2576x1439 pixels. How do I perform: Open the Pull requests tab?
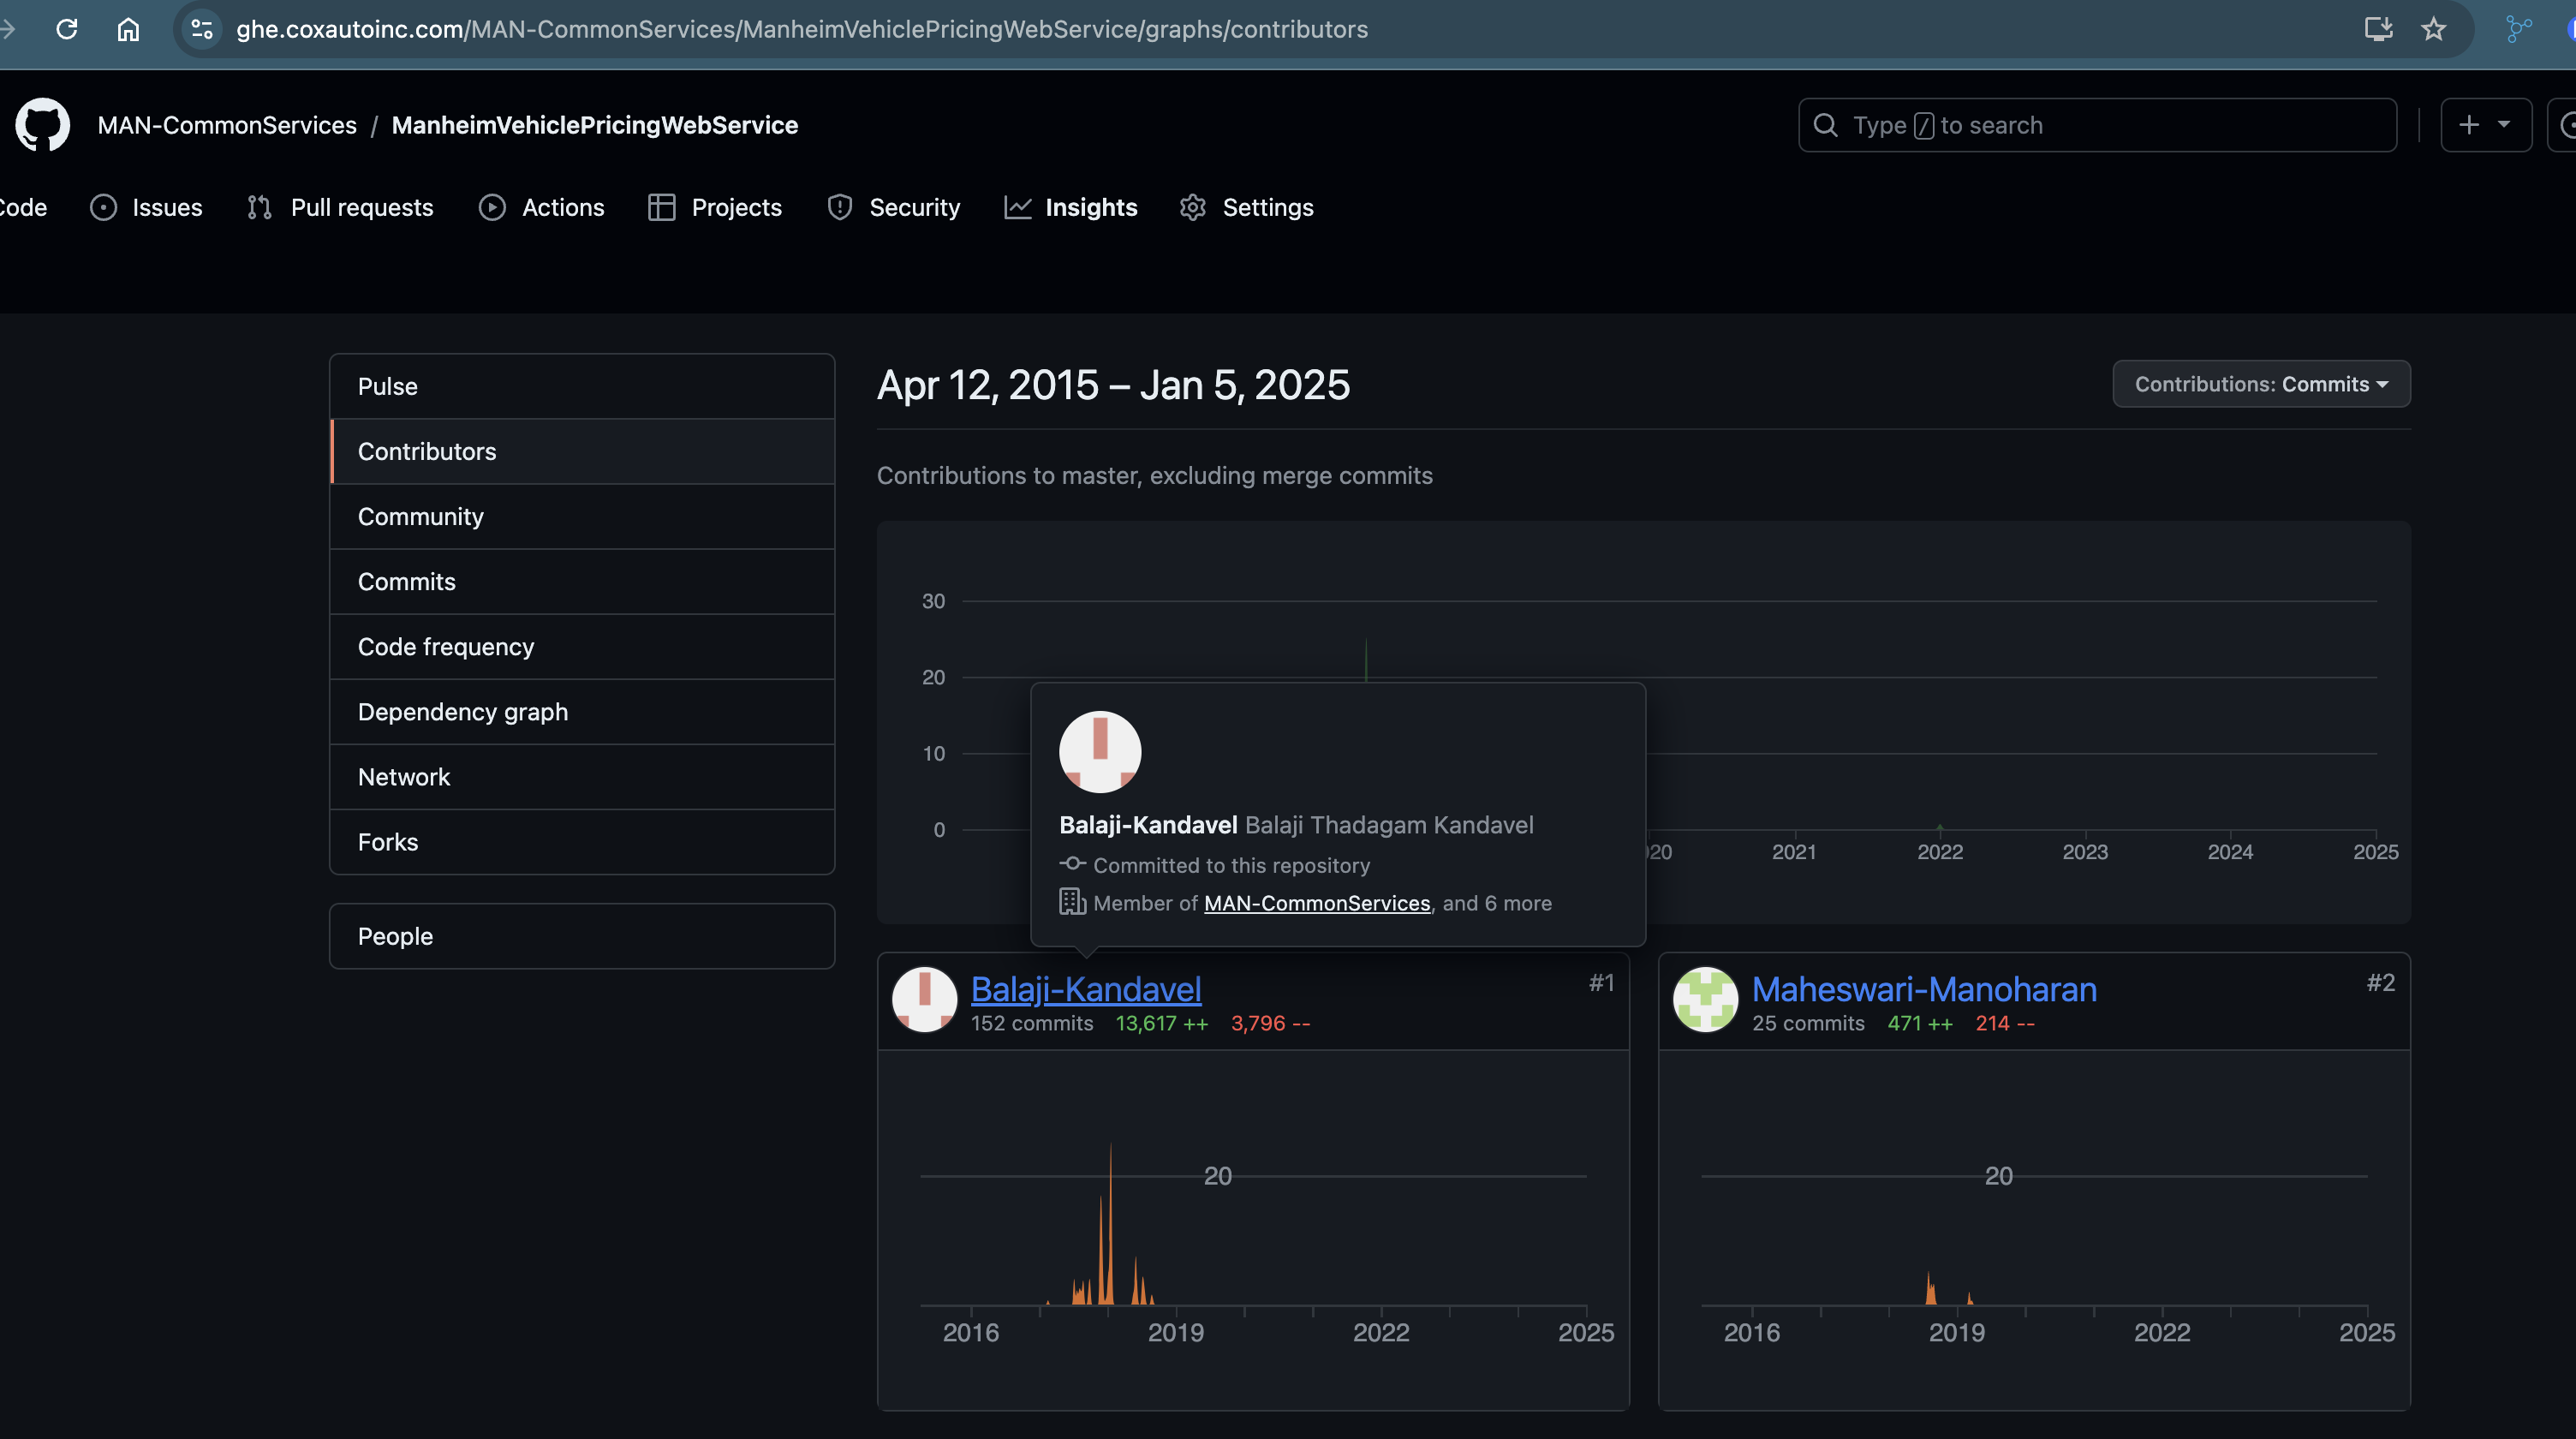pos(340,207)
